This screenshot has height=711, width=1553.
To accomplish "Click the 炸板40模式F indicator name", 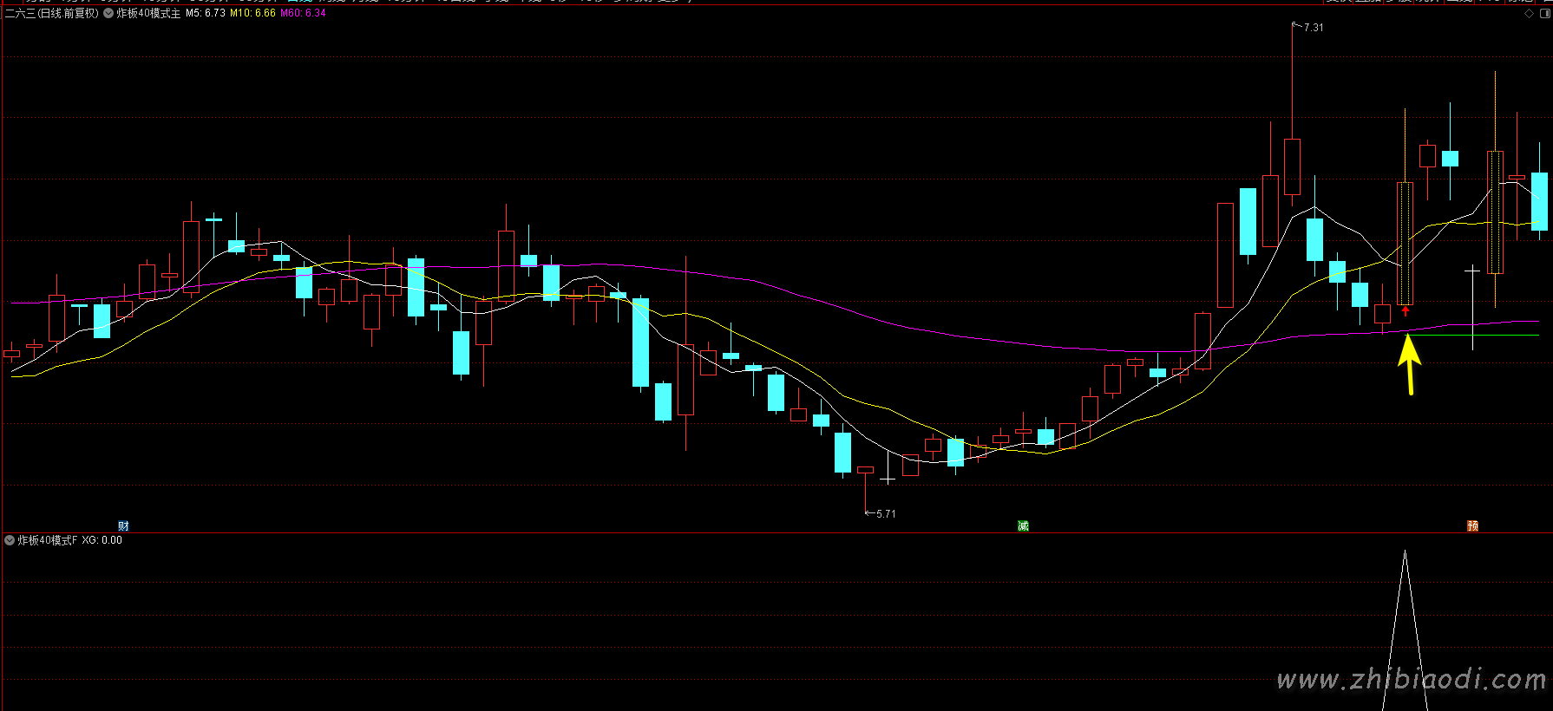I will [x=48, y=540].
